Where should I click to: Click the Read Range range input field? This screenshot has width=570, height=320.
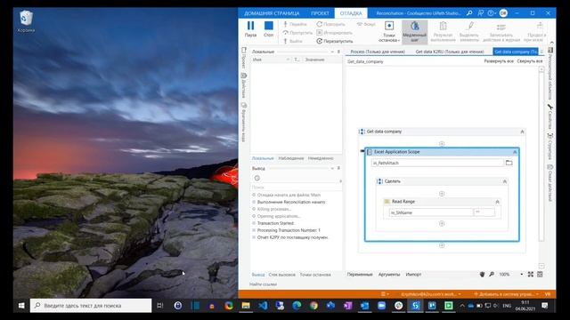(484, 212)
